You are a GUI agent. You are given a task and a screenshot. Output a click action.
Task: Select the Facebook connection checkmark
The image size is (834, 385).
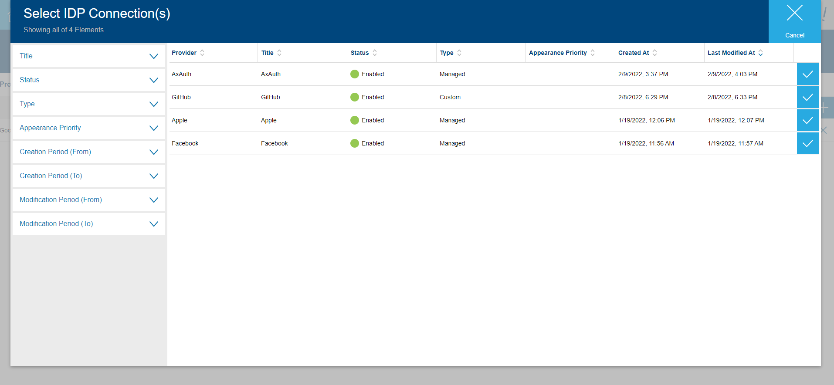coord(807,143)
